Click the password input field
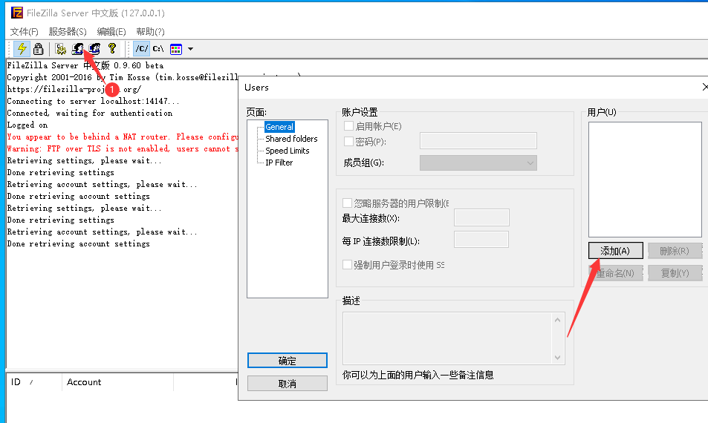The image size is (708, 423). click(x=478, y=141)
